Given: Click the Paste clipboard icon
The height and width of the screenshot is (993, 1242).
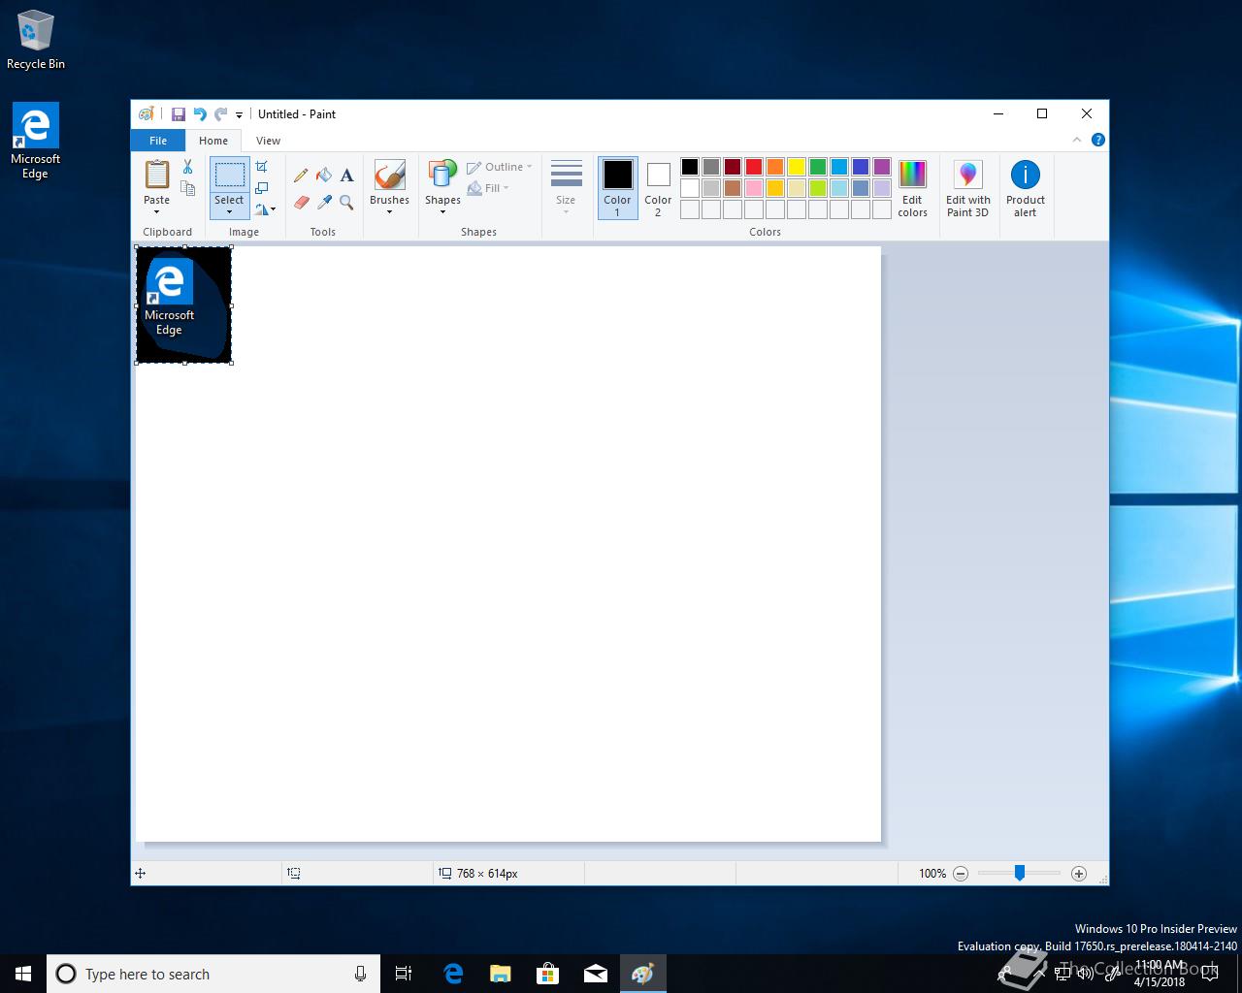Looking at the screenshot, I should click(156, 175).
